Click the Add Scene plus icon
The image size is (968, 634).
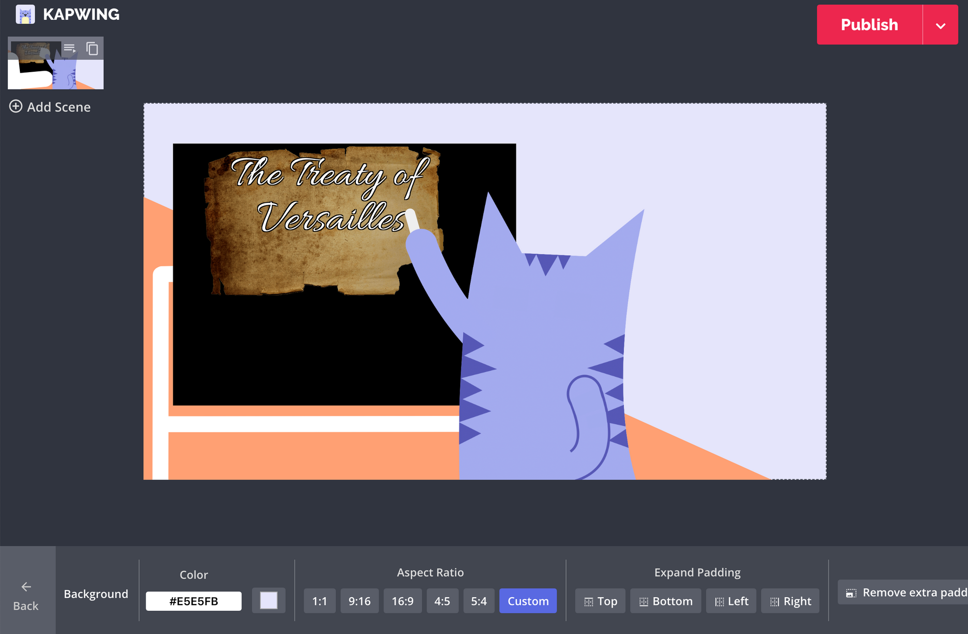[x=16, y=107]
